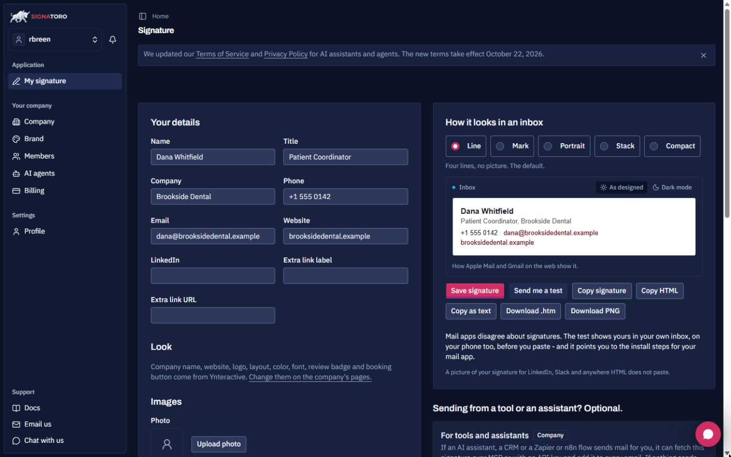Screen dimensions: 731x457
Task: Open Company in the sidebar
Action: click(65, 122)
